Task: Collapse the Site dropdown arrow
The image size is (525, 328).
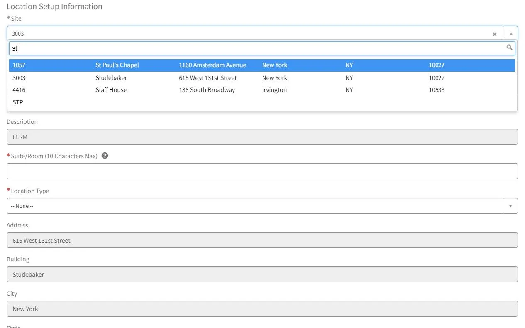Action: tap(511, 34)
